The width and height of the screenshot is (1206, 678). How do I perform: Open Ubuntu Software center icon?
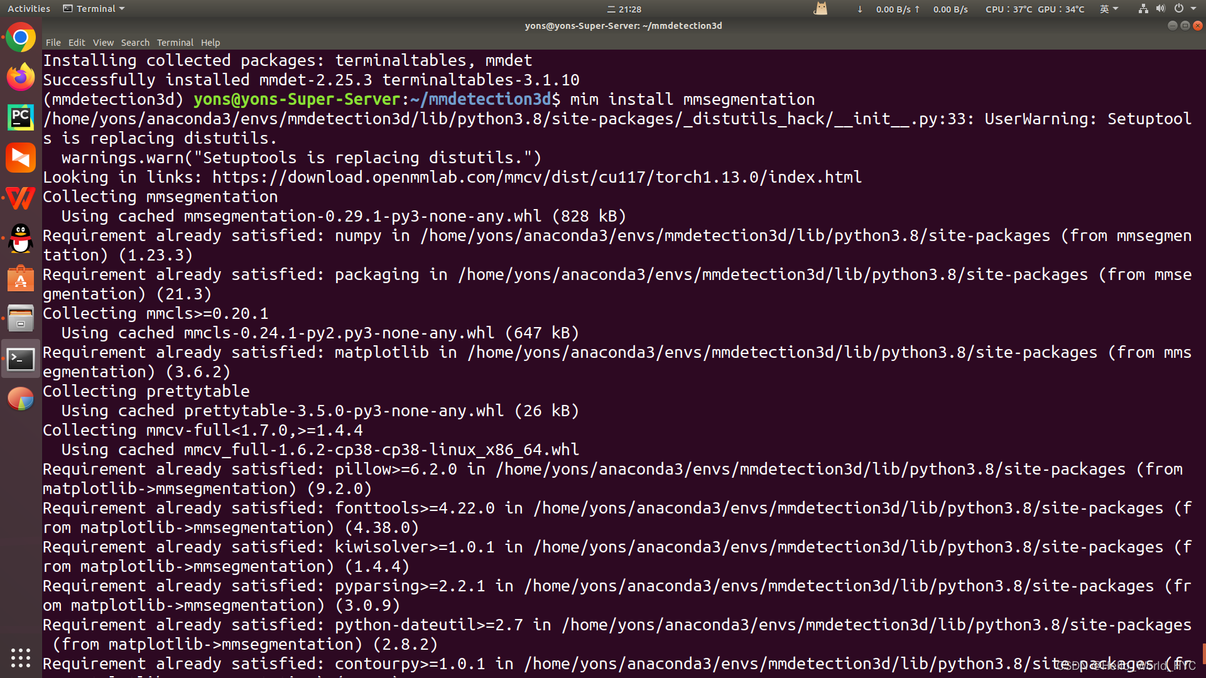click(21, 279)
